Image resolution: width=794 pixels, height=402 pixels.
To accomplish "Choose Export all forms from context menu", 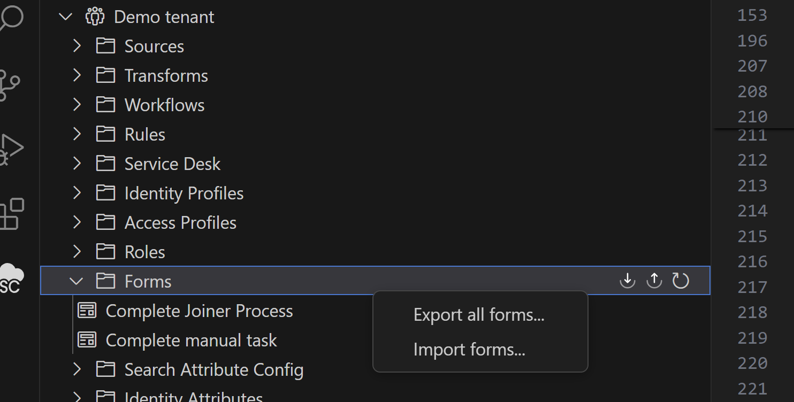I will coord(479,315).
